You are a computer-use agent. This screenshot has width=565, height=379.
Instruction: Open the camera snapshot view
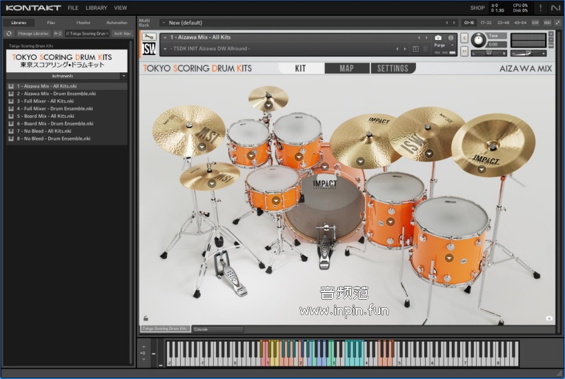(438, 37)
